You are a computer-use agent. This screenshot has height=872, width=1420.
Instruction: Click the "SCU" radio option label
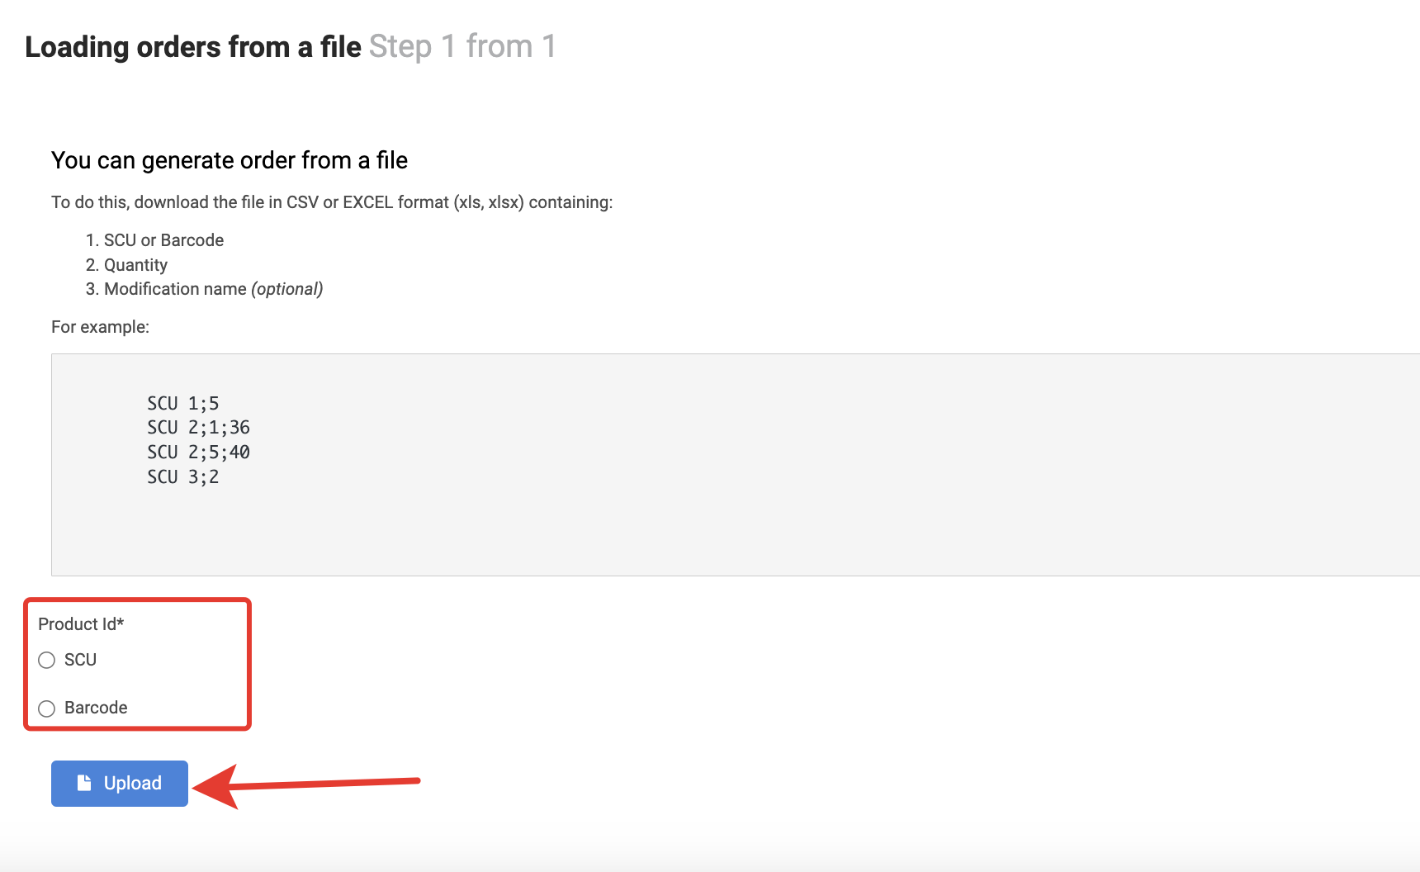pyautogui.click(x=81, y=660)
